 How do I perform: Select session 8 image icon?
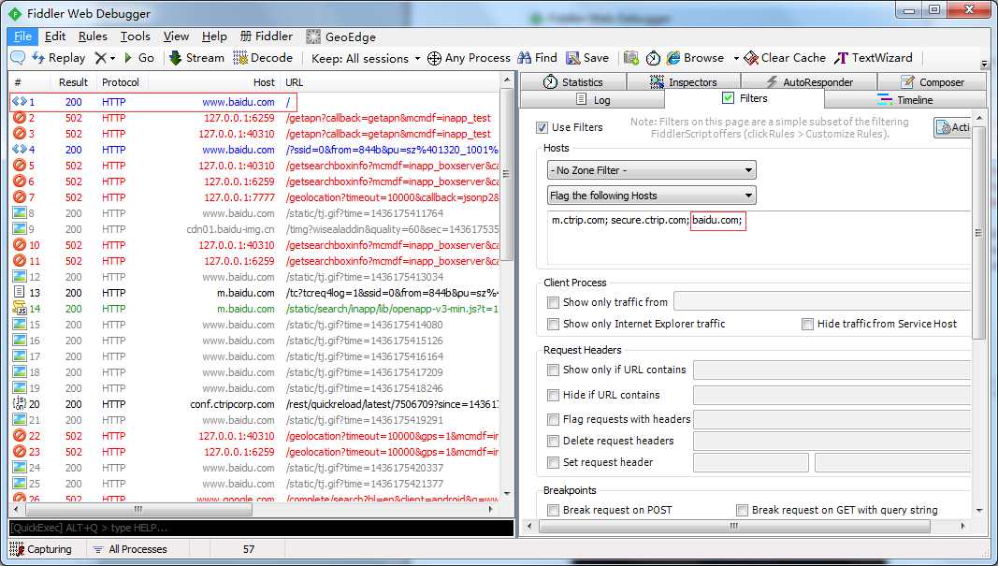(x=19, y=213)
